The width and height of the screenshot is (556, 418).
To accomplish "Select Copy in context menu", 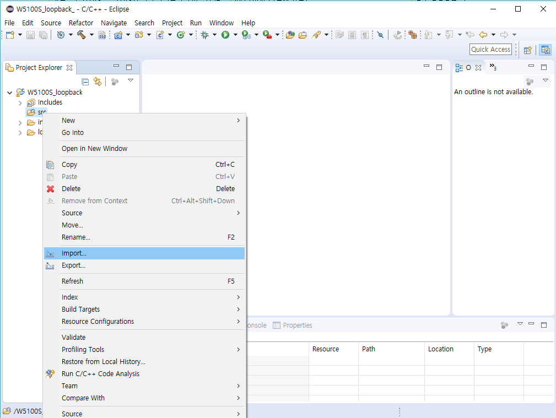I will 144,165.
